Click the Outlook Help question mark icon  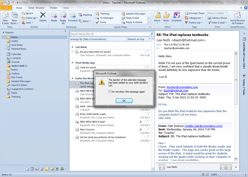coord(246,8)
